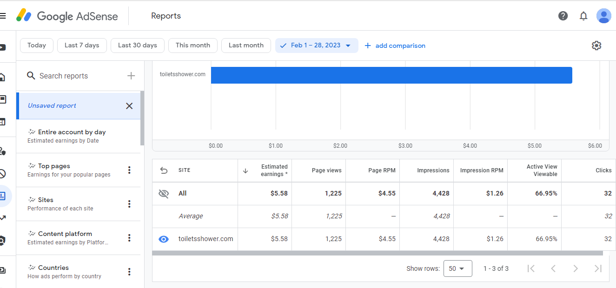616x288 pixels.
Task: Select the Today date filter
Action: tap(37, 46)
